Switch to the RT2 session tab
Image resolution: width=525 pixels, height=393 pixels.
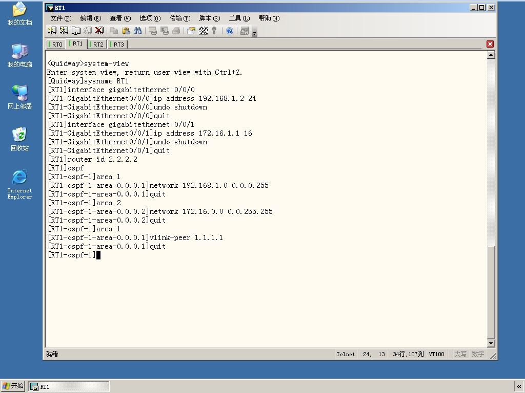coord(97,45)
